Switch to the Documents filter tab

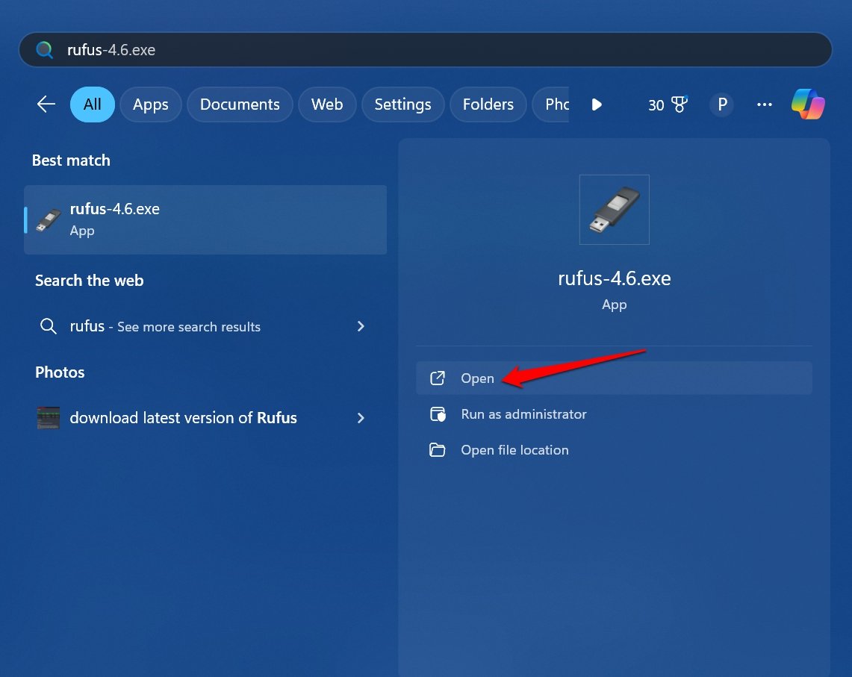240,104
